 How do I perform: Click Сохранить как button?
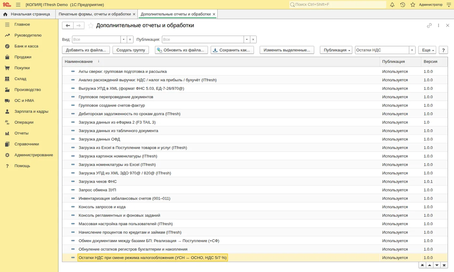[x=232, y=50]
